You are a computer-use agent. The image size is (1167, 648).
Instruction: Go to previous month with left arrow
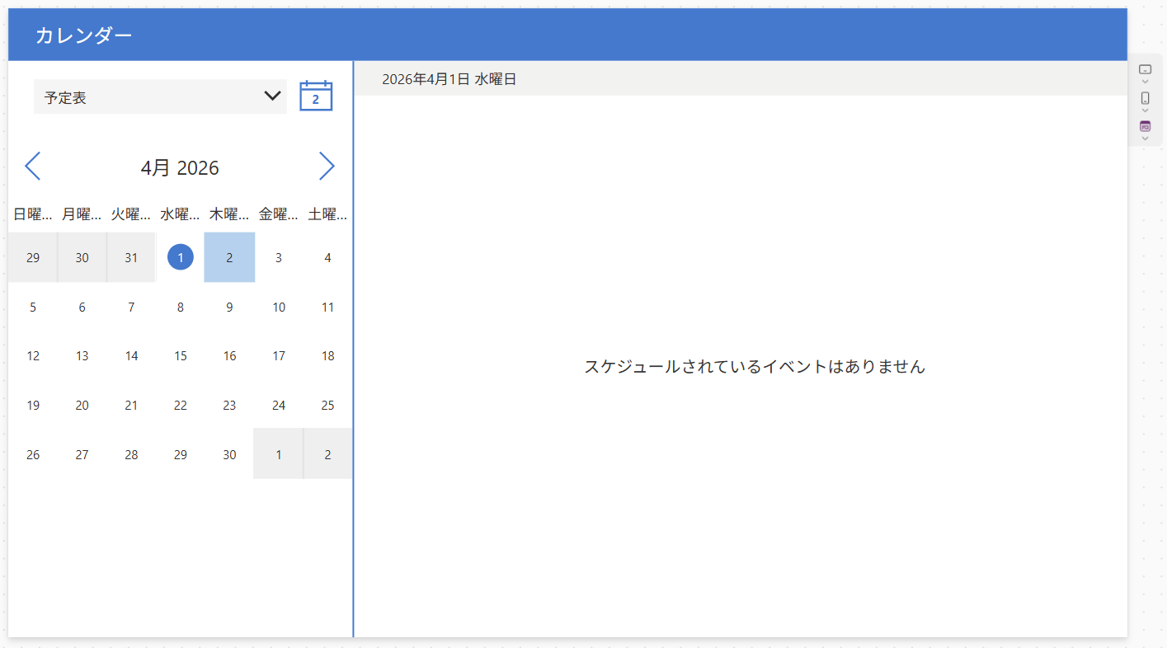(32, 167)
